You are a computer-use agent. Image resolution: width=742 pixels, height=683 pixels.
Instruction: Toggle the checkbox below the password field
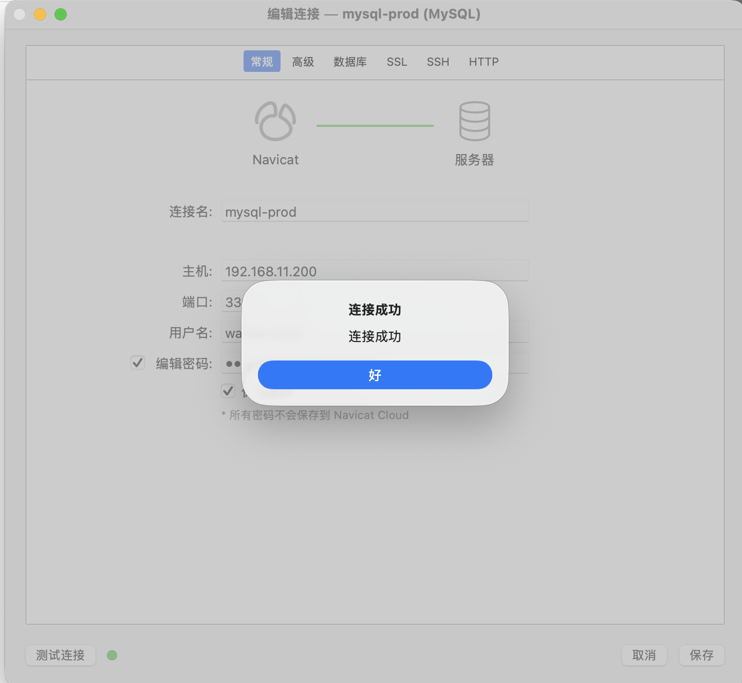click(x=229, y=391)
